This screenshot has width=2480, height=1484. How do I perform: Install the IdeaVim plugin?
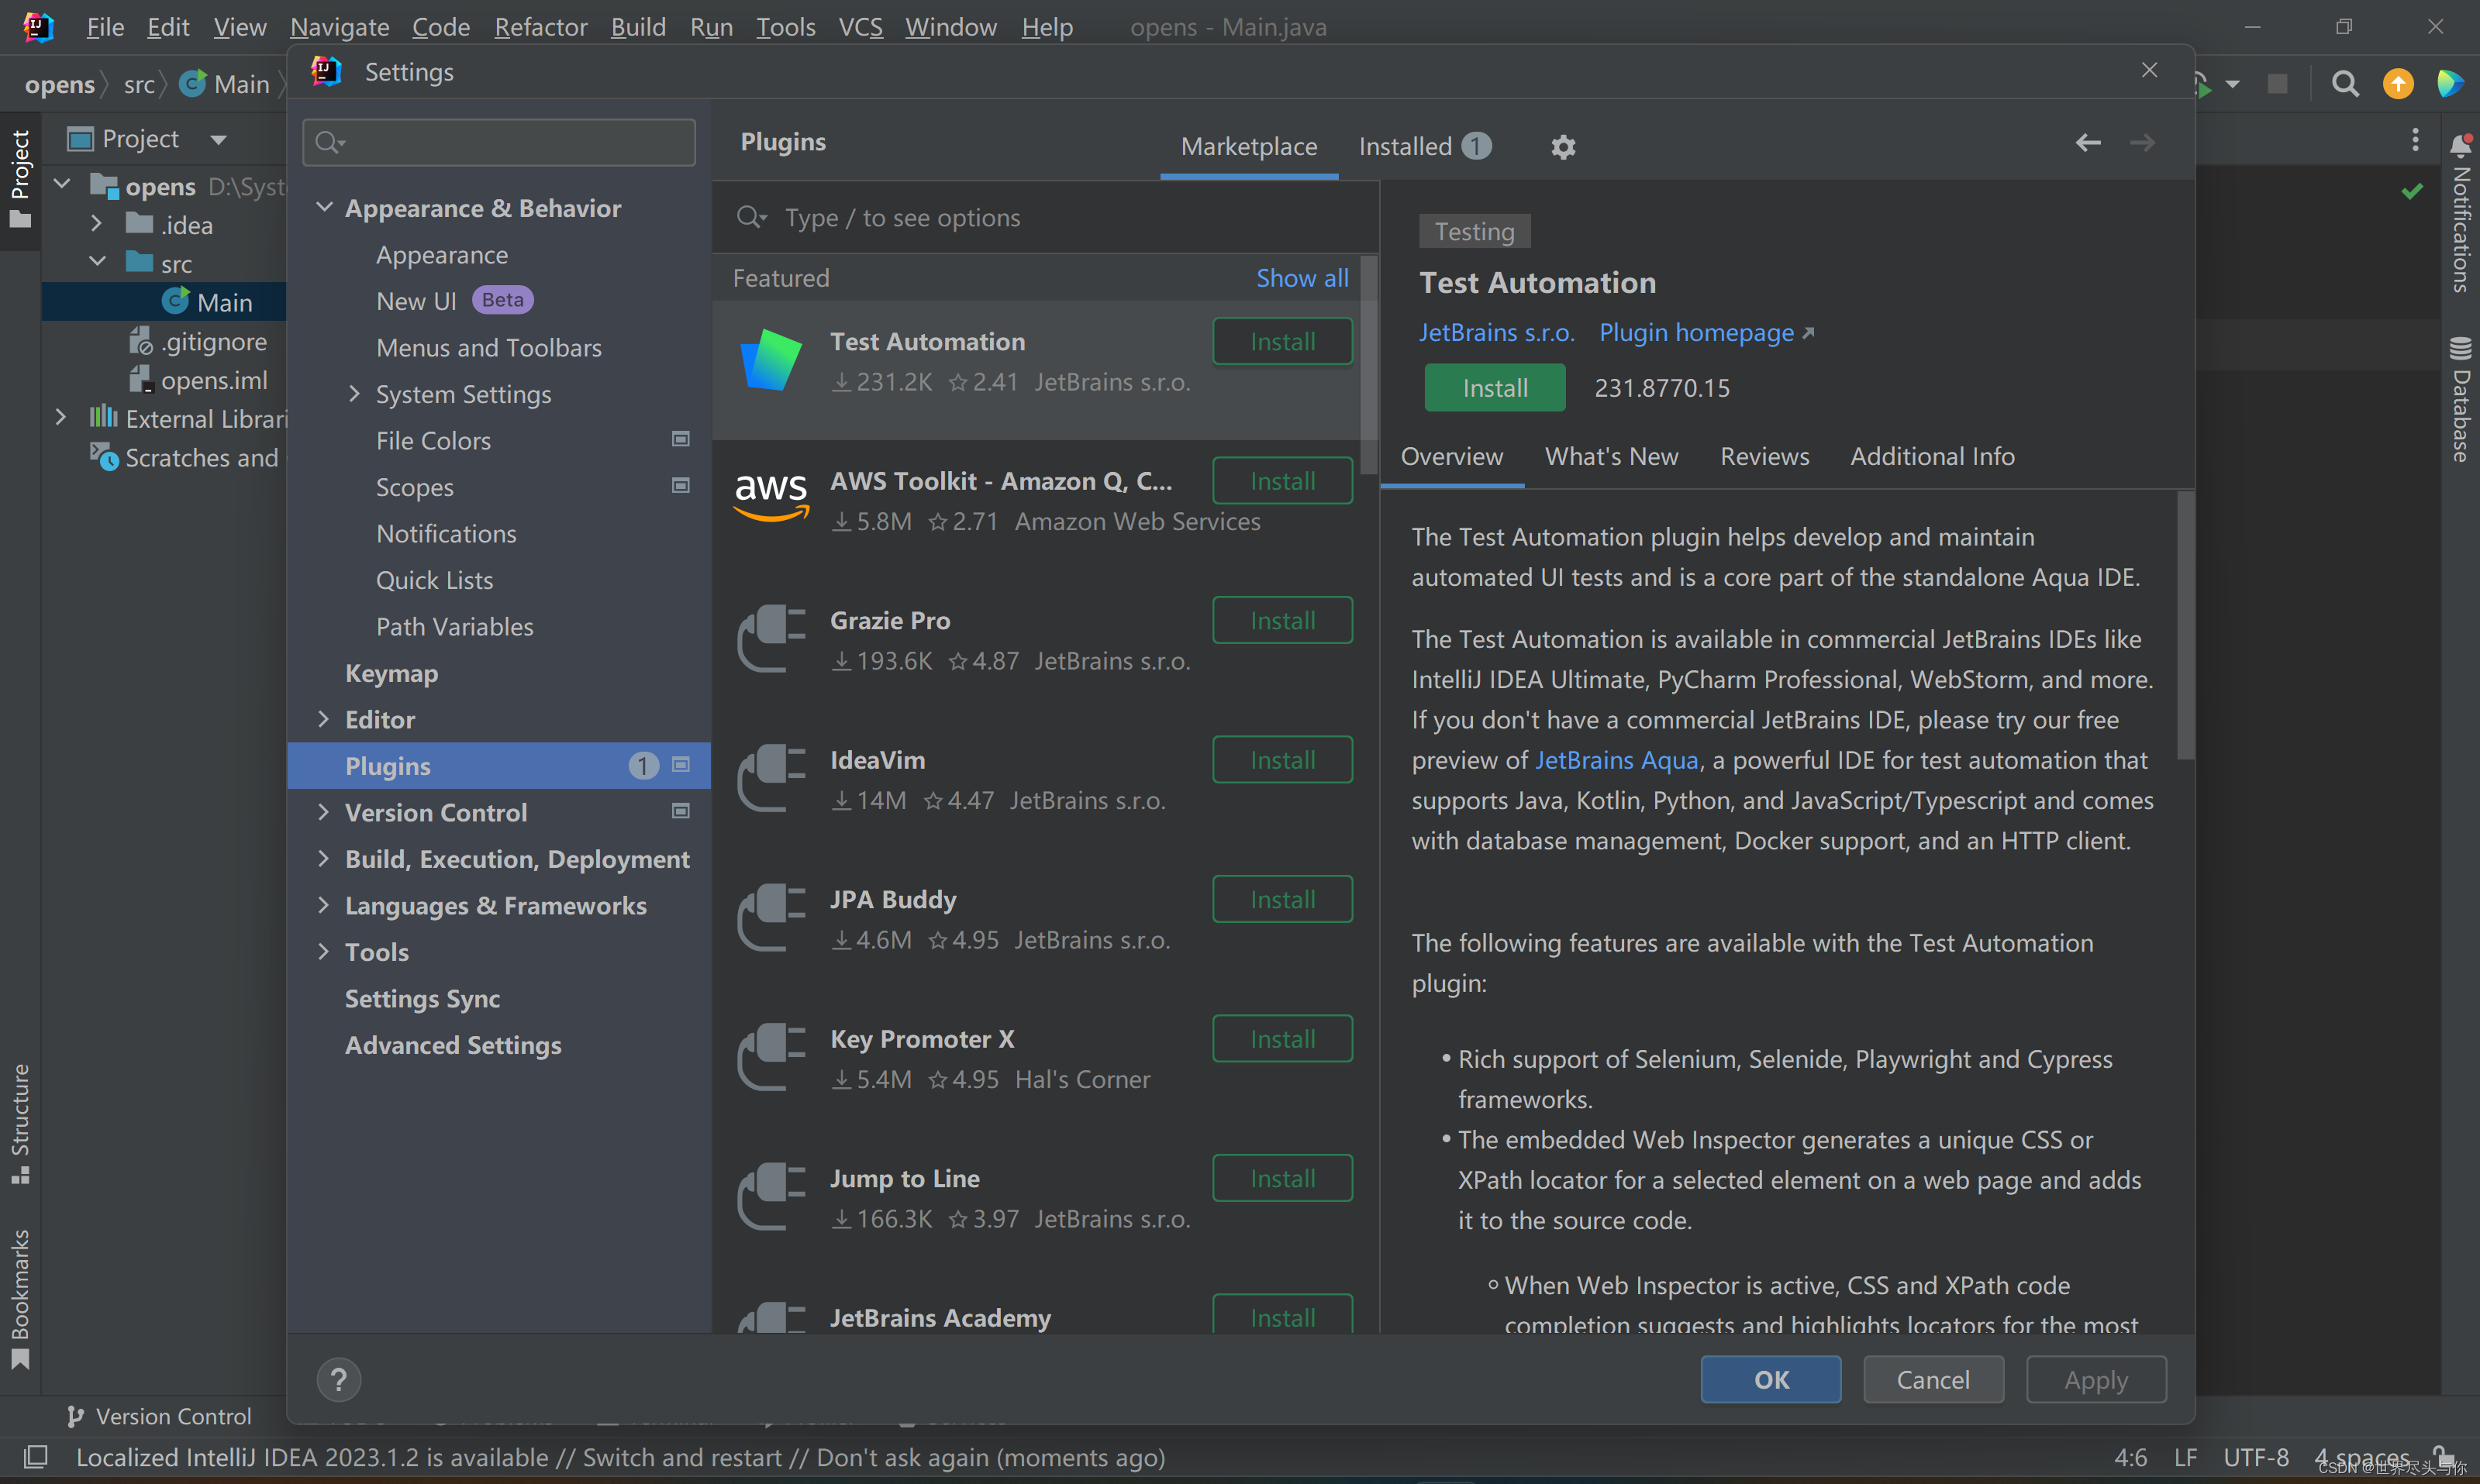tap(1282, 760)
